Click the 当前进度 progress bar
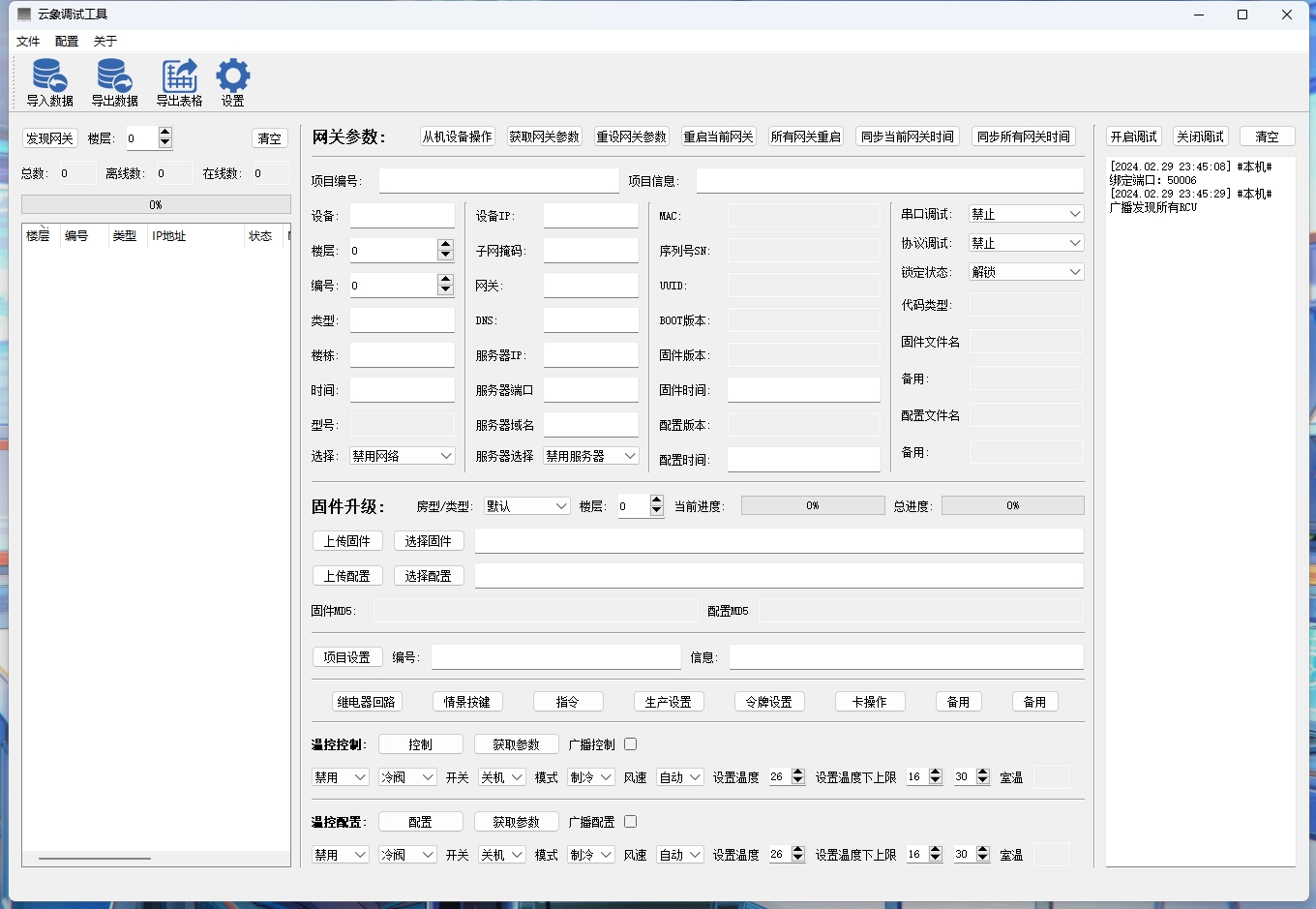Screen dimensions: 1316x909 pos(813,505)
